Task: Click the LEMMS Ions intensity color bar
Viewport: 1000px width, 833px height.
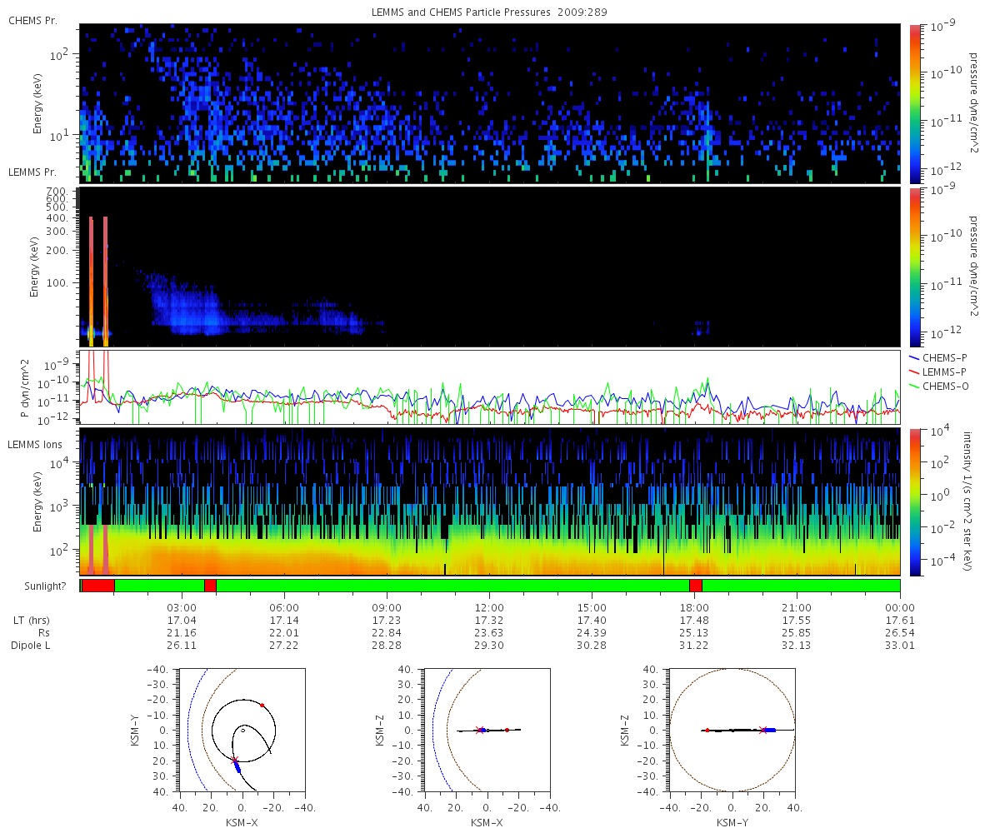Action: tap(915, 501)
